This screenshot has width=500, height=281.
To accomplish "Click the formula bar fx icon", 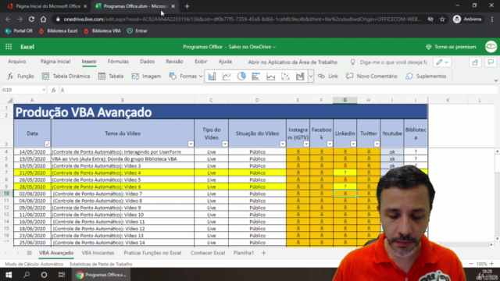I will click(54, 91).
